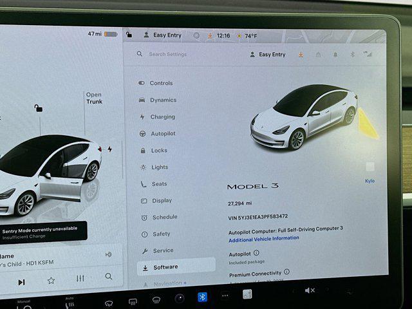This screenshot has width=412, height=309.
Task: Click the magnifier icon beside Search Settings
Action: tap(140, 54)
